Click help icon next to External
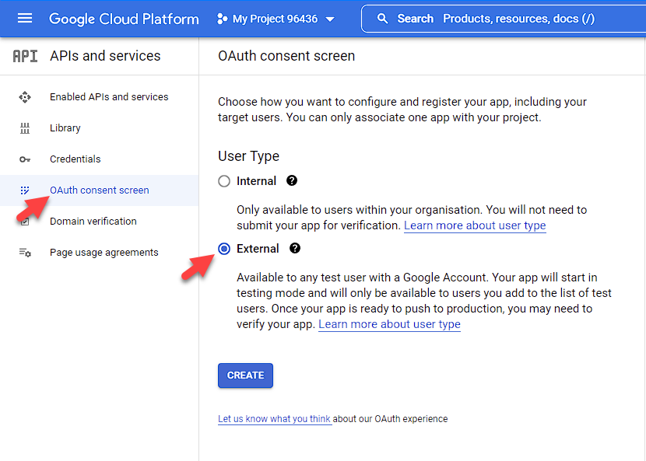The image size is (646, 461). click(295, 249)
